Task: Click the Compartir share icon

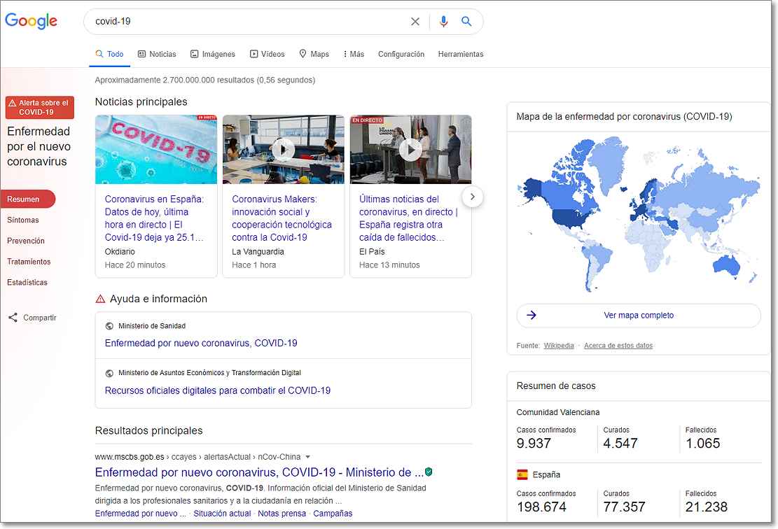Action: 13,318
